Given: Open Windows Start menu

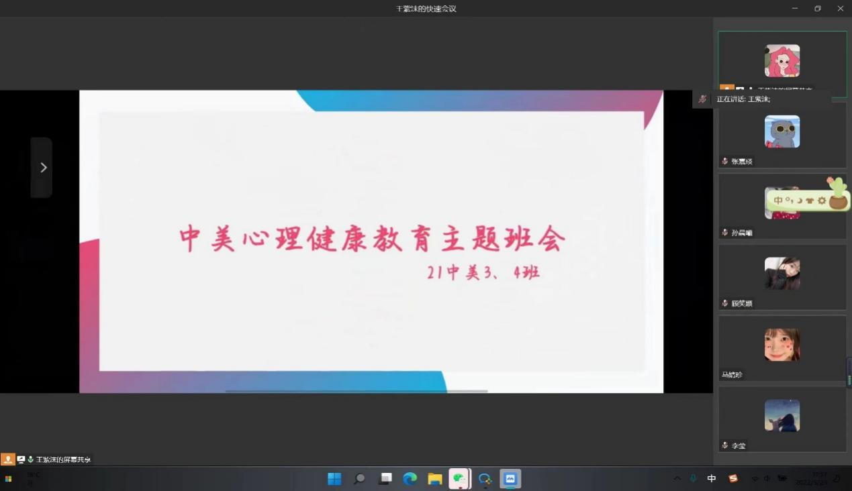Looking at the screenshot, I should point(334,479).
